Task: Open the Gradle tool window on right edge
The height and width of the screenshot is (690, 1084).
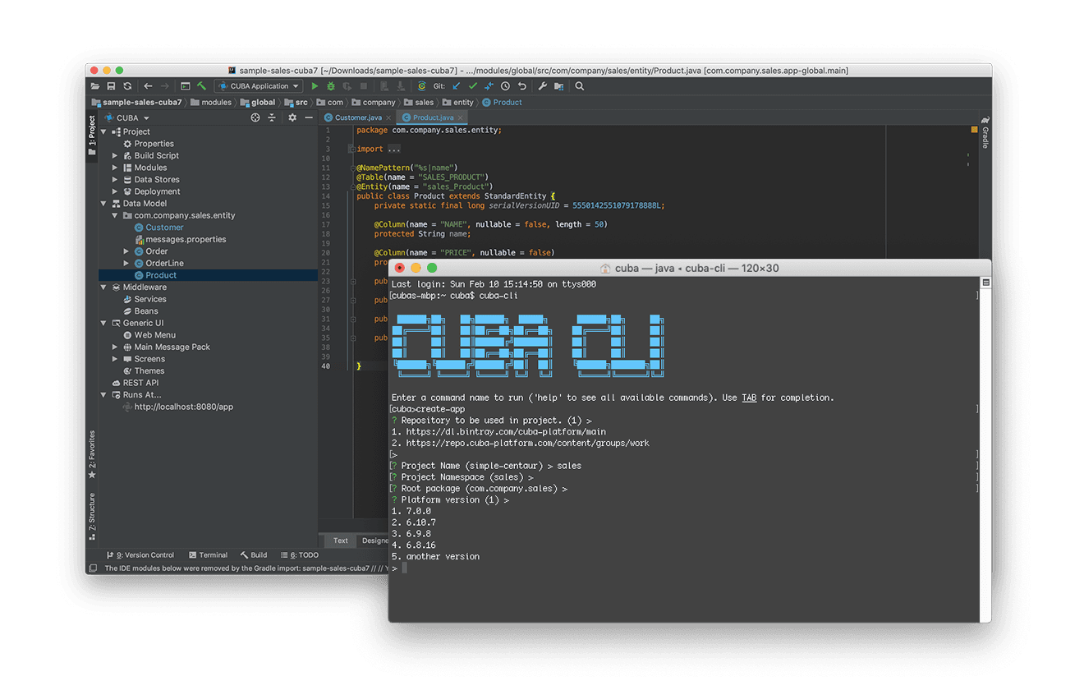Action: coord(985,131)
